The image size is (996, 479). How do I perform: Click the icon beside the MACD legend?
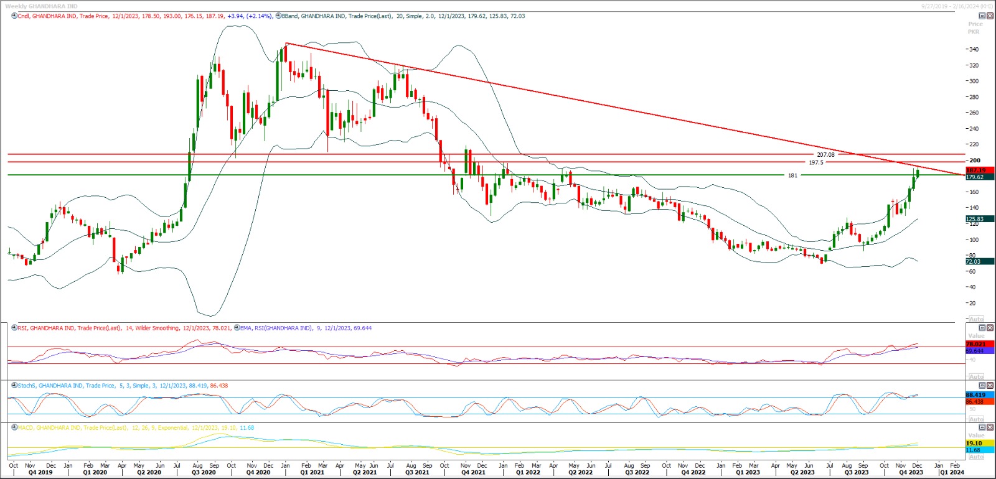[14, 428]
